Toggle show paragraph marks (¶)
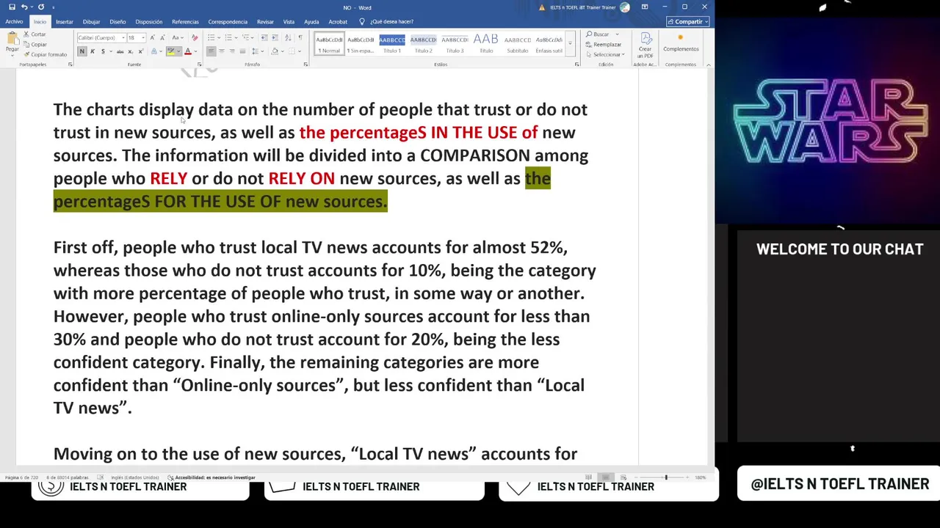The image size is (940, 528). coord(300,37)
